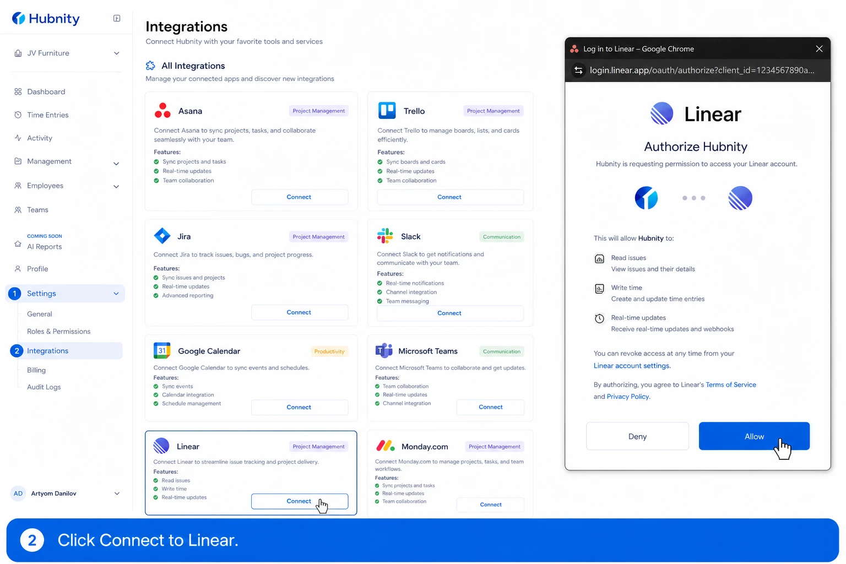
Task: Click the Time Entries clock icon
Action: 18,115
